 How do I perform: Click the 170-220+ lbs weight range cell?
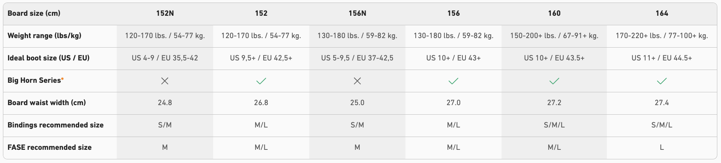[662, 36]
